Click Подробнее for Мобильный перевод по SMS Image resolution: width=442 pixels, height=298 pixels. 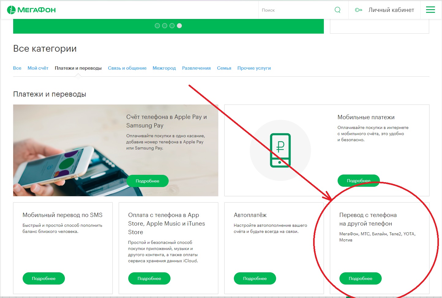point(44,278)
